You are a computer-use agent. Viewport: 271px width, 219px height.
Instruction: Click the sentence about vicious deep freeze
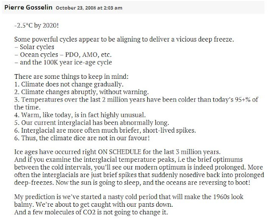click(x=124, y=39)
